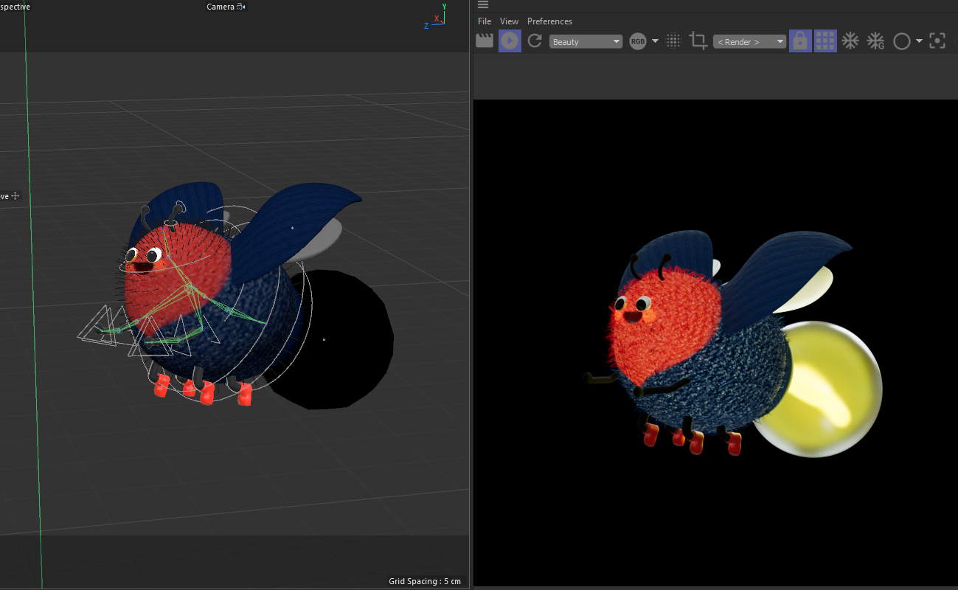Image resolution: width=958 pixels, height=590 pixels.
Task: Click the focus target frame icon
Action: (x=937, y=41)
